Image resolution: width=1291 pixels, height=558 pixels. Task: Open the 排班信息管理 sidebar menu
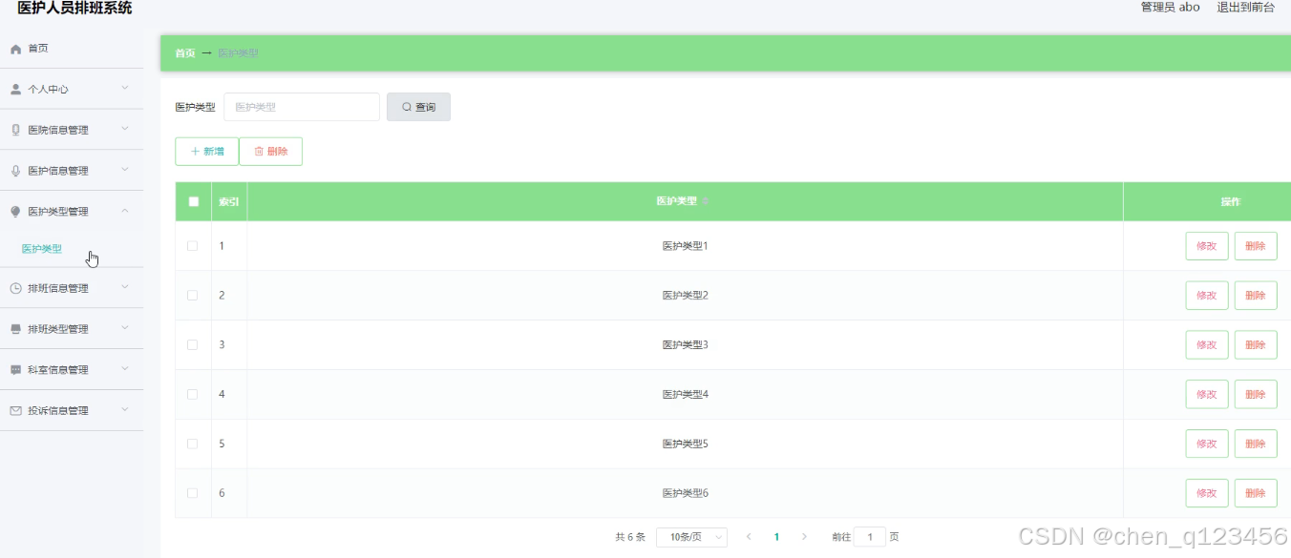click(x=72, y=288)
